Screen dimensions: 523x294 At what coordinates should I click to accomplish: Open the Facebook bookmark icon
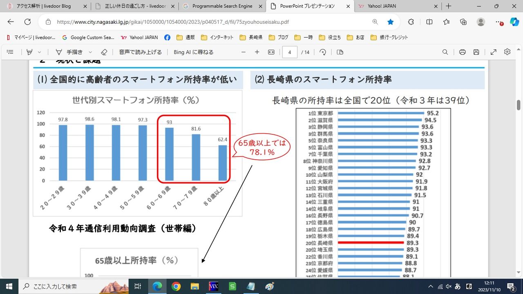click(x=167, y=37)
